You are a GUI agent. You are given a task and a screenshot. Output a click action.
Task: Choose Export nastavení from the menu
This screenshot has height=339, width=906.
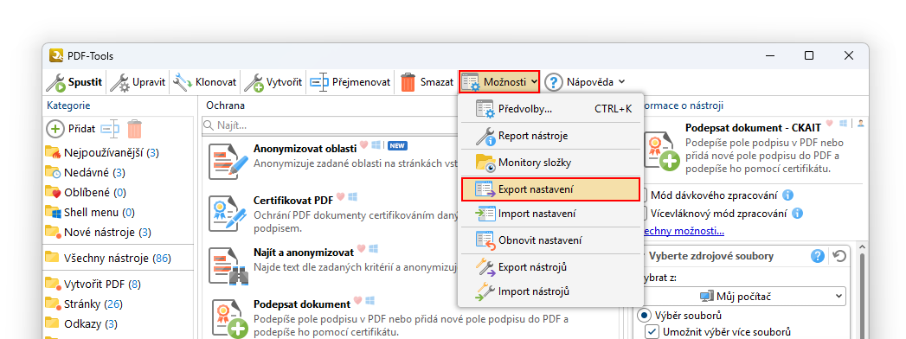click(x=550, y=189)
